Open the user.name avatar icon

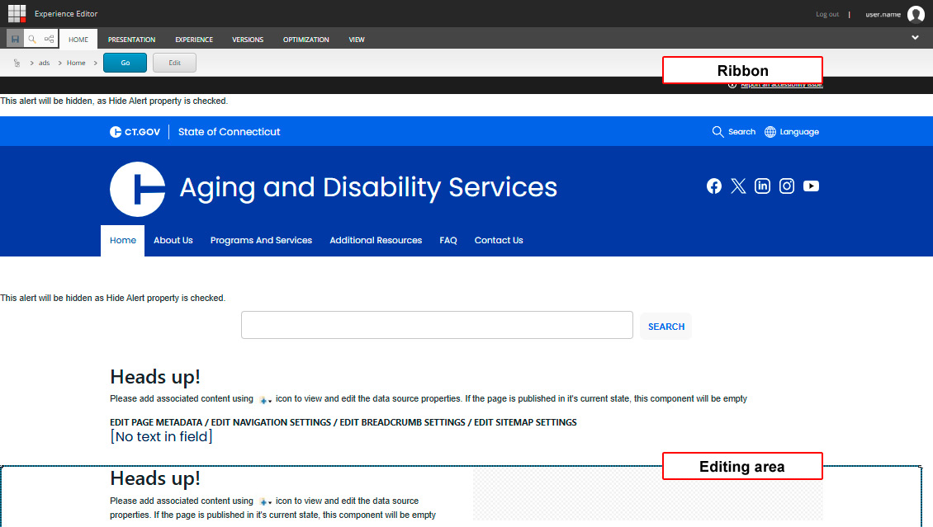tap(916, 13)
